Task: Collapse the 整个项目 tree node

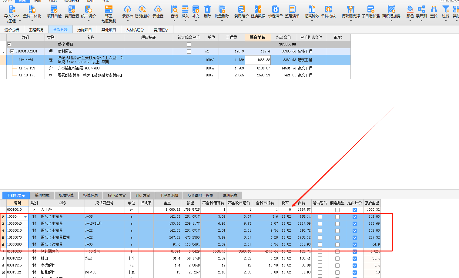Action: (x=9, y=44)
